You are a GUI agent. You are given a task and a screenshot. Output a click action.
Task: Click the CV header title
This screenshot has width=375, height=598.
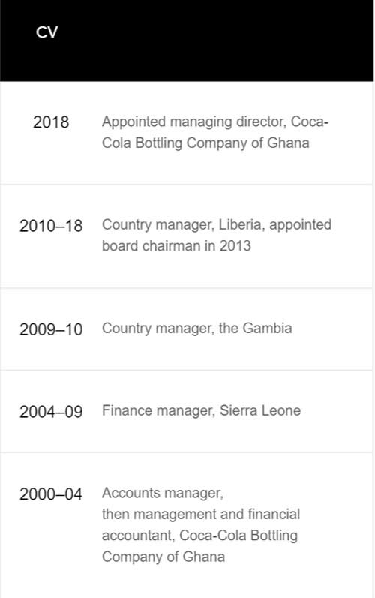tap(46, 32)
